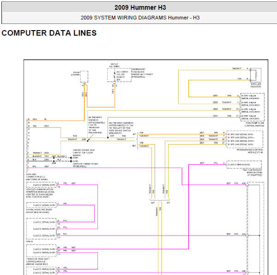Click TCM pin 27 'HI SPD LAN SERIAL DATA-' entry
Image resolution: width=277 pixels, height=275 pixels.
[241, 144]
